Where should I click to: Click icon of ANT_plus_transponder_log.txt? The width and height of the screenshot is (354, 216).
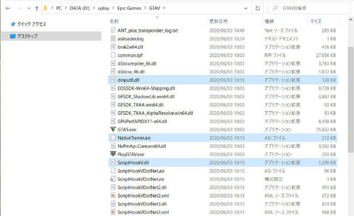pos(113,30)
